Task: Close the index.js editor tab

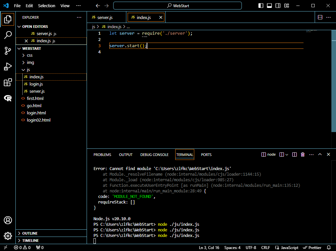Action: [161, 17]
